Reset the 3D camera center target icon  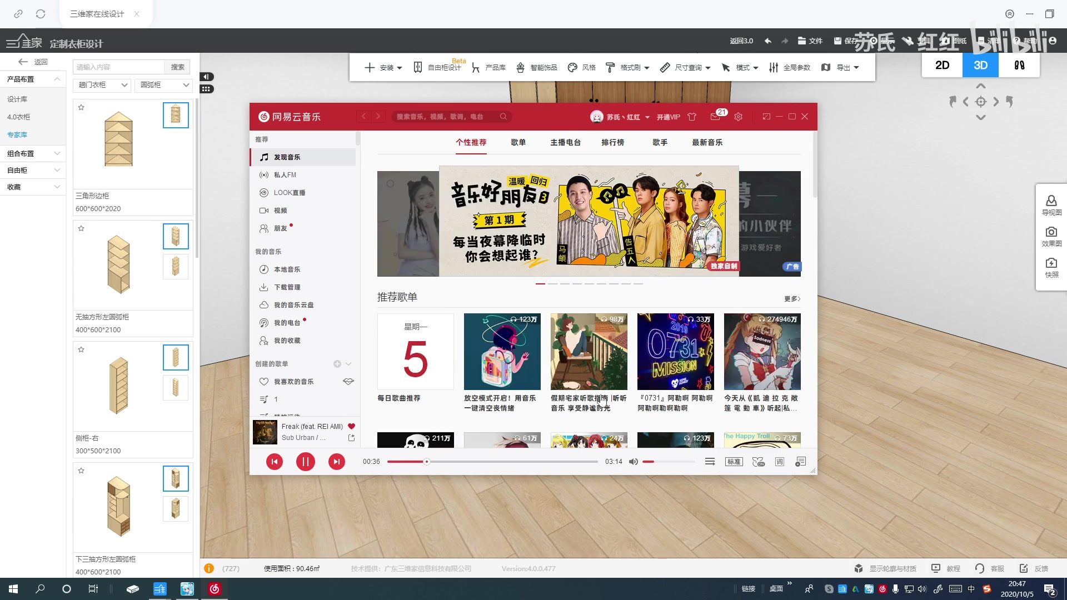click(981, 102)
